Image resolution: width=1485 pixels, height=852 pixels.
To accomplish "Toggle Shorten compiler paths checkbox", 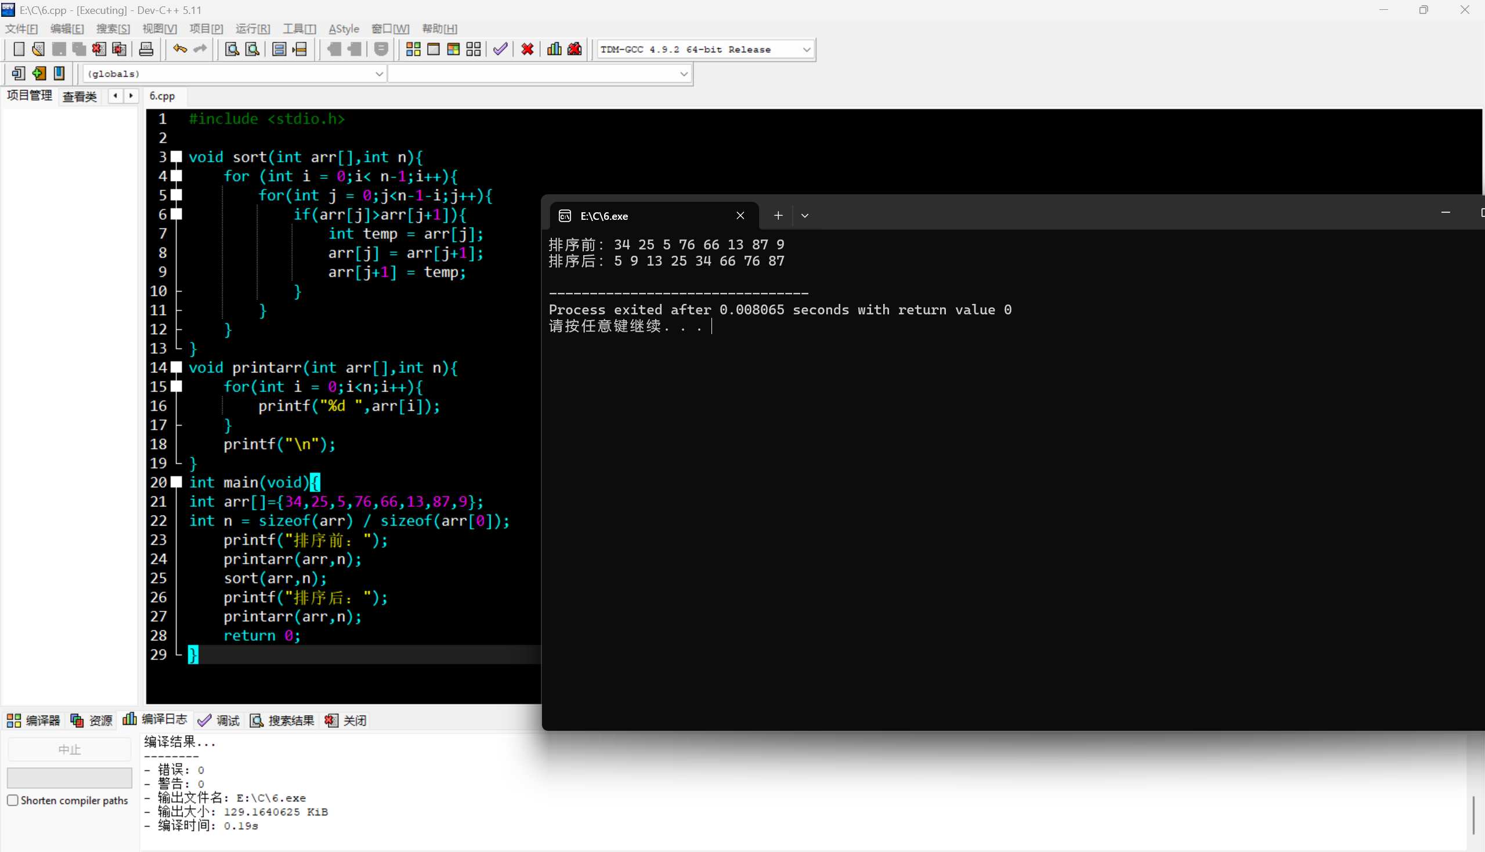I will coord(13,800).
